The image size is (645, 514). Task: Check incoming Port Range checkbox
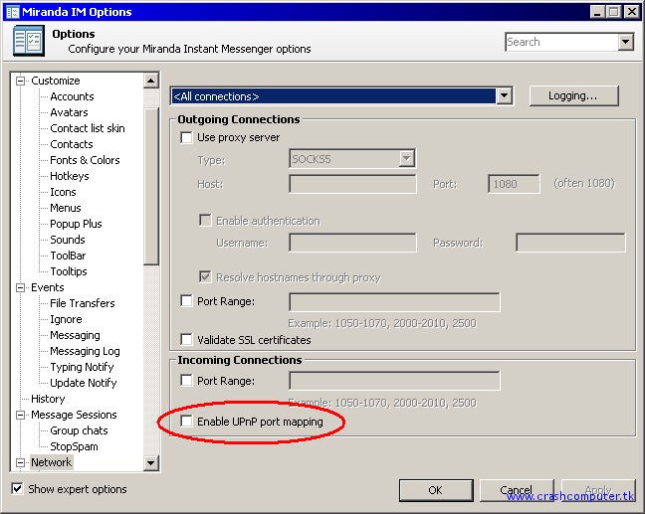coord(186,381)
